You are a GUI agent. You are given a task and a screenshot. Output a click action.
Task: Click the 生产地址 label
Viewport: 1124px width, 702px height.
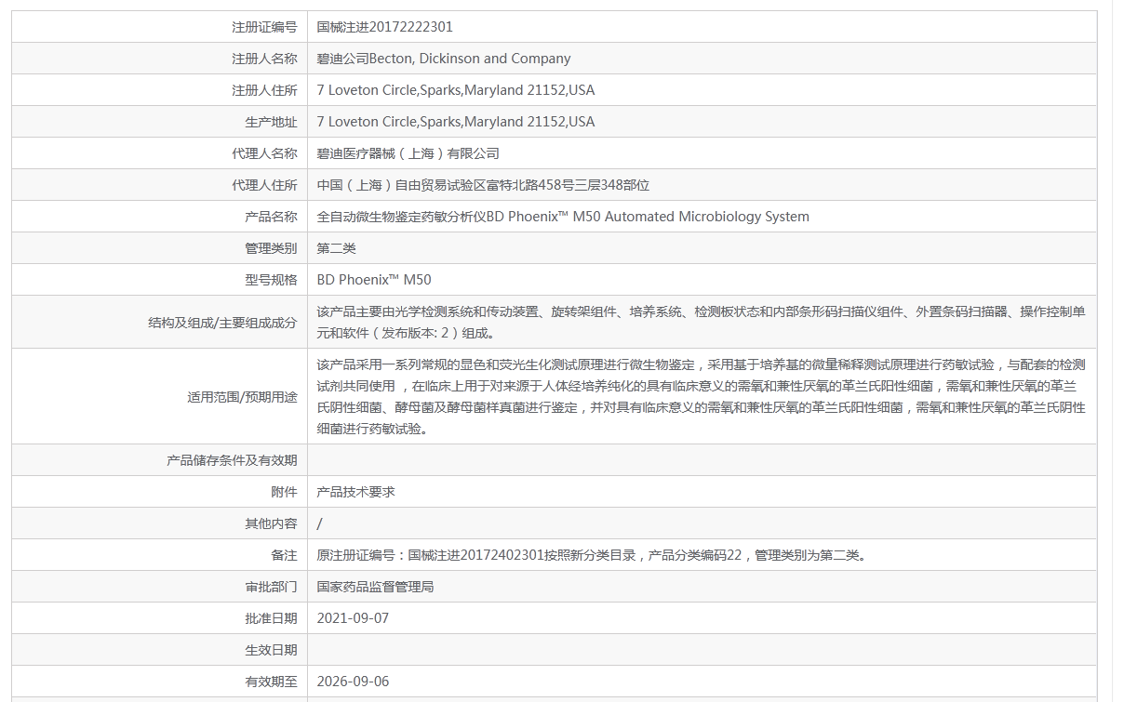pos(271,122)
